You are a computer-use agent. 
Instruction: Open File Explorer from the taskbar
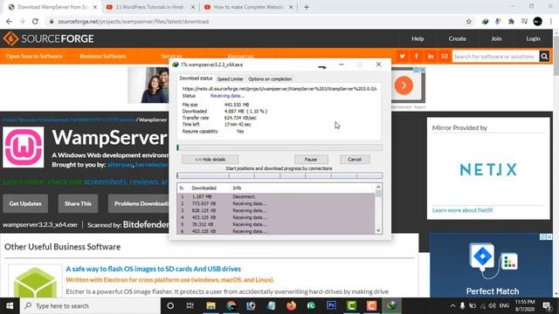tap(210, 306)
